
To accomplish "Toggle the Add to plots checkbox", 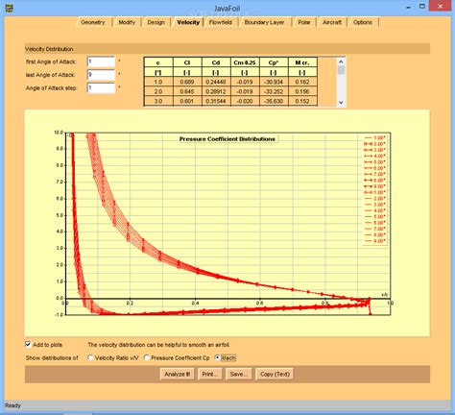I will coord(28,344).
